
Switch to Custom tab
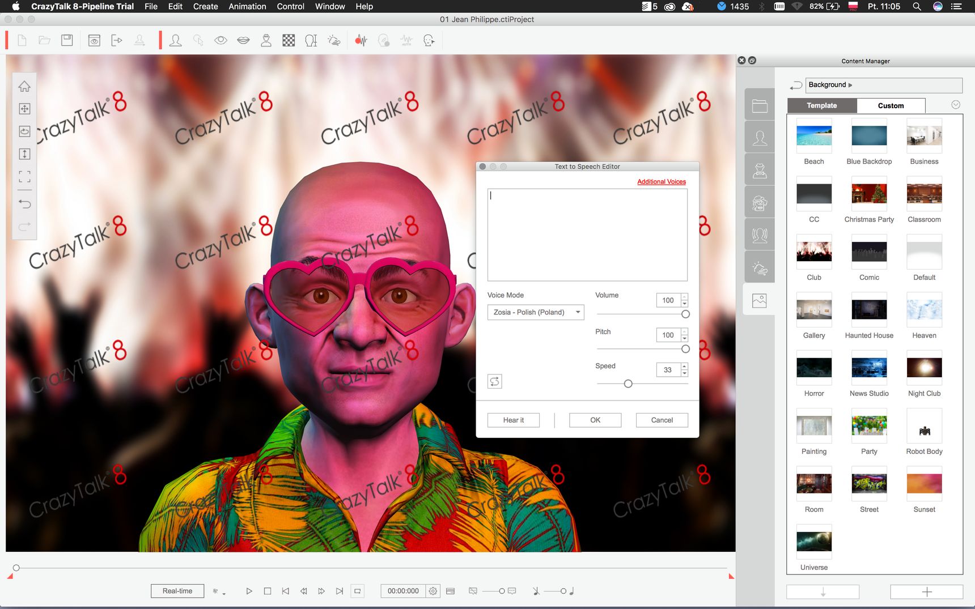[x=891, y=105]
